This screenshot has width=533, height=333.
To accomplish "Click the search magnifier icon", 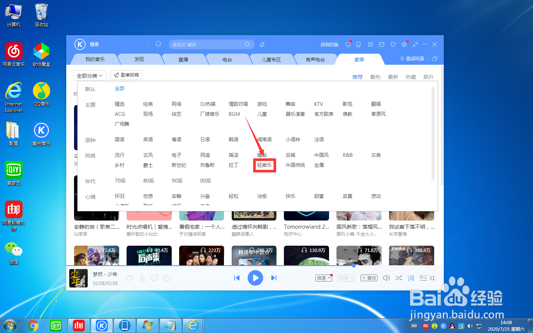I will coord(247,44).
